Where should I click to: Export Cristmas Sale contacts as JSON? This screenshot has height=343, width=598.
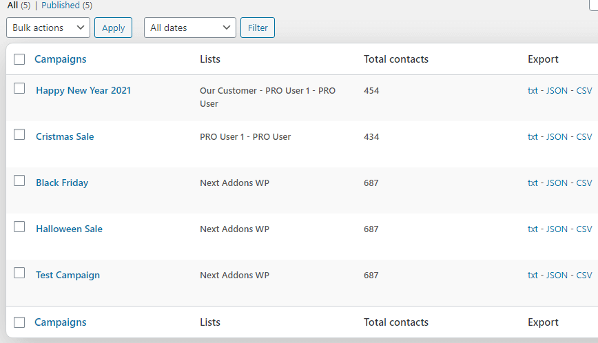557,137
